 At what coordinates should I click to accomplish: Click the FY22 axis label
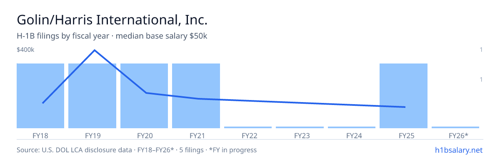click(x=250, y=135)
